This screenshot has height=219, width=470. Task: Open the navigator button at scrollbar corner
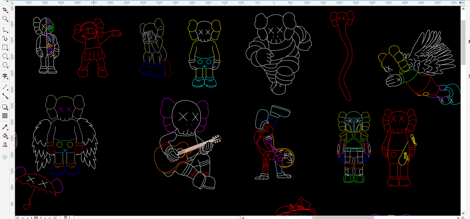tap(463, 217)
